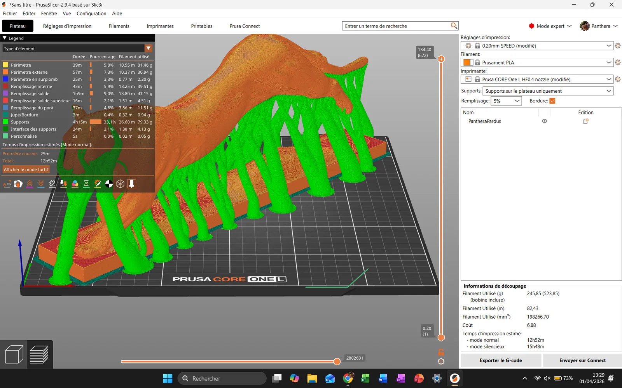Viewport: 622px width, 388px height.
Task: Open Microsoft Excel from the taskbar
Action: pos(365,378)
